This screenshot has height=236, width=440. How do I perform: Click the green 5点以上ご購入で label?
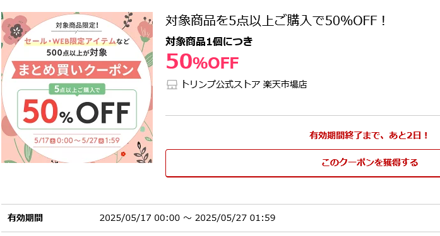77,89
